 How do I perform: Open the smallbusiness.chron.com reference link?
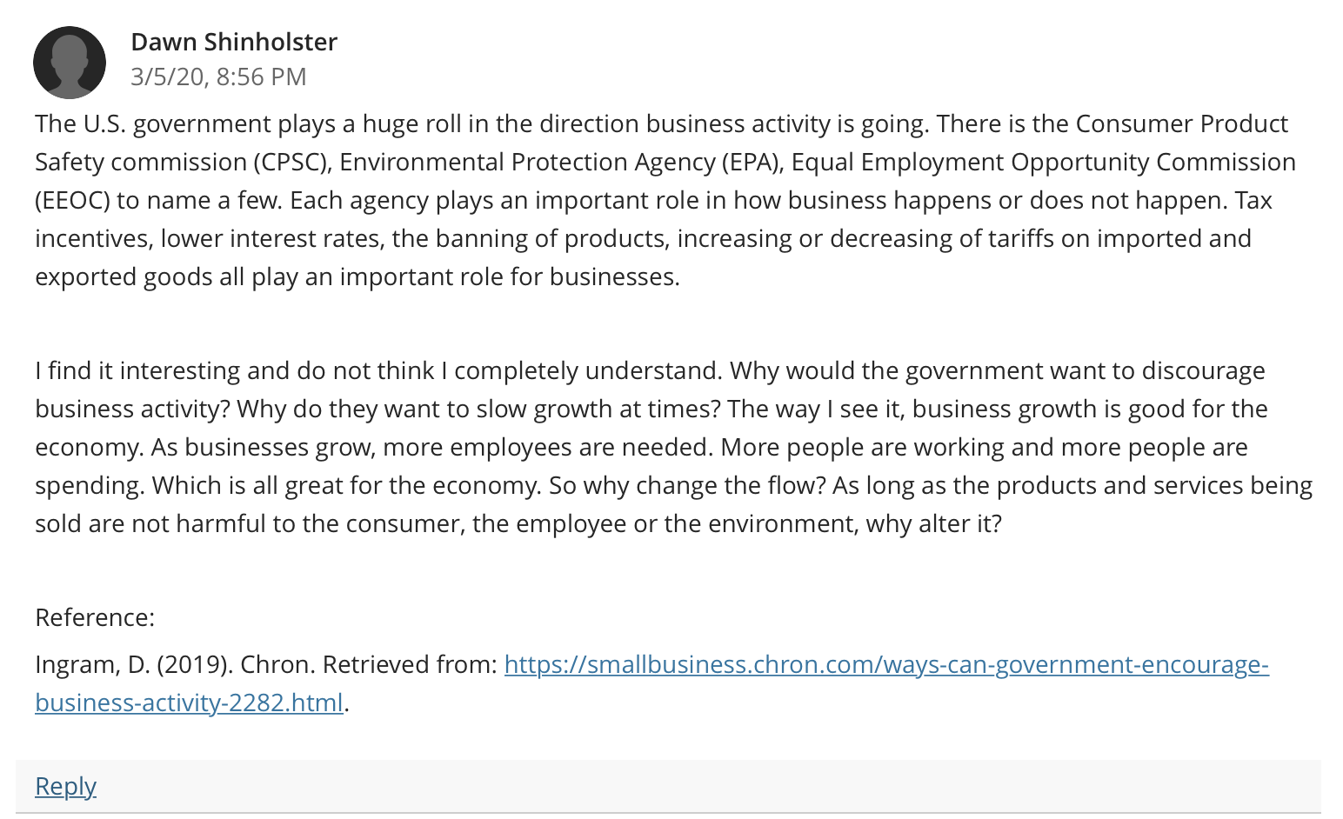886,664
